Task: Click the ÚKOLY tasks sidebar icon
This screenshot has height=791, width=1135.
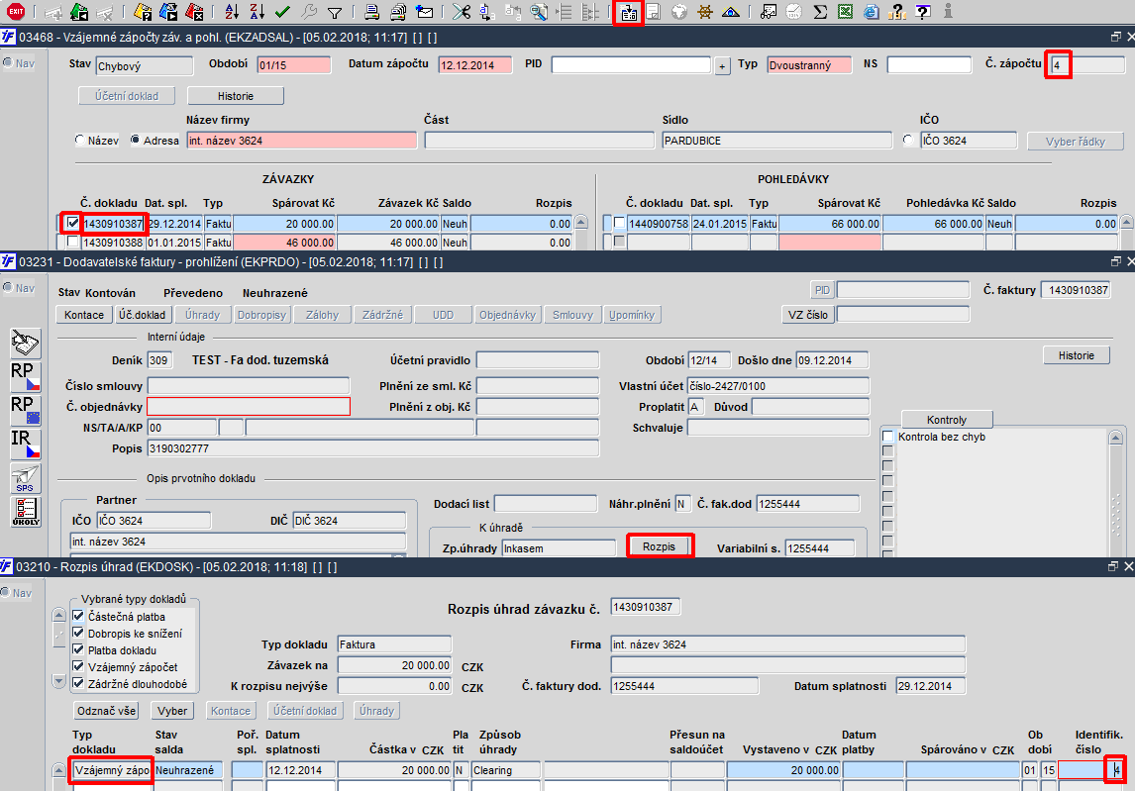Action: pyautogui.click(x=26, y=513)
